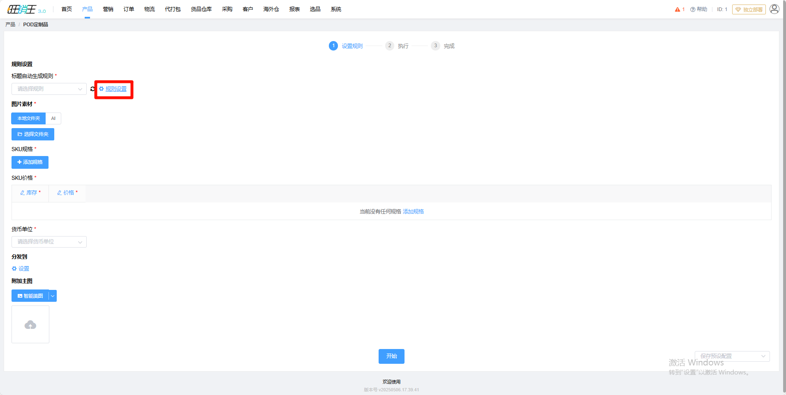Open the 客户 menu
The height and width of the screenshot is (395, 786).
pyautogui.click(x=248, y=9)
